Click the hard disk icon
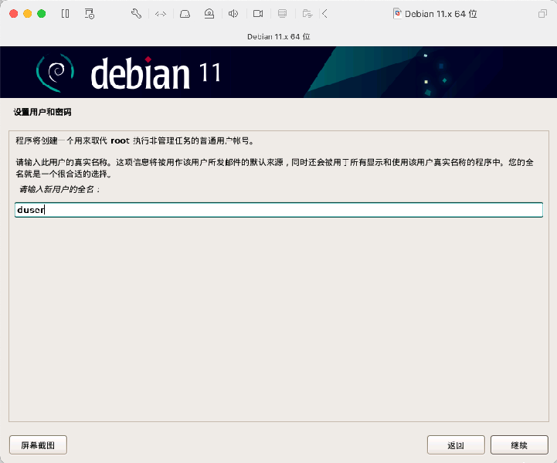Image resolution: width=557 pixels, height=463 pixels. point(185,14)
